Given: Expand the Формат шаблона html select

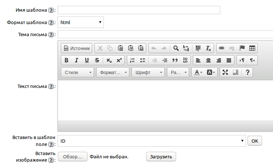Looking at the screenshot, I should [81, 22].
